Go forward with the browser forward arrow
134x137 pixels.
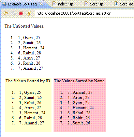point(13,13)
